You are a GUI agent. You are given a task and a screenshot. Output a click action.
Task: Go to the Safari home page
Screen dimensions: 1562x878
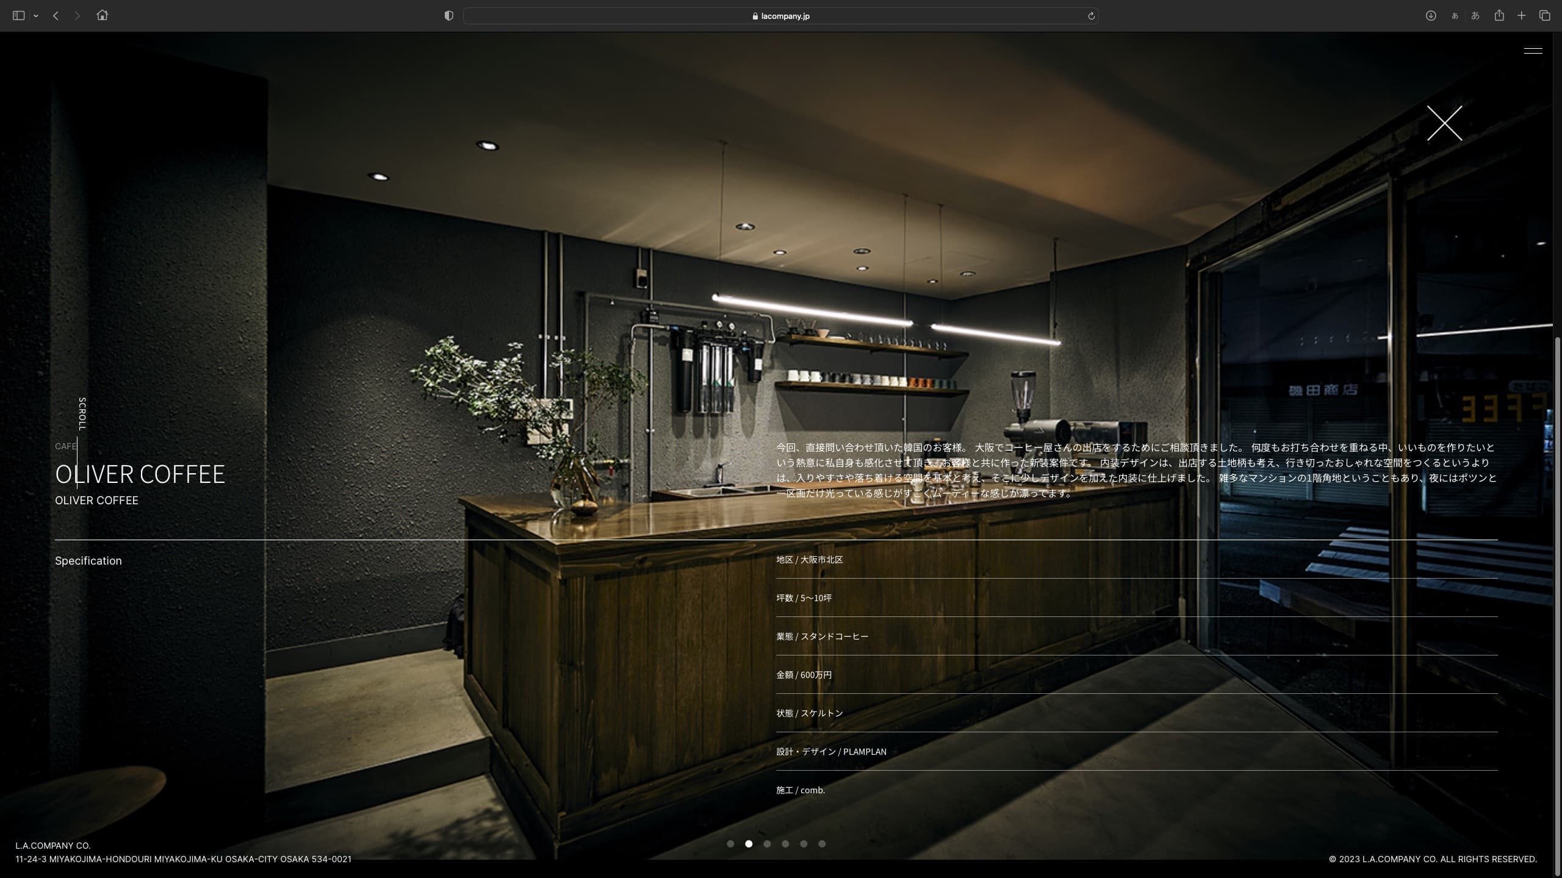pyautogui.click(x=102, y=16)
